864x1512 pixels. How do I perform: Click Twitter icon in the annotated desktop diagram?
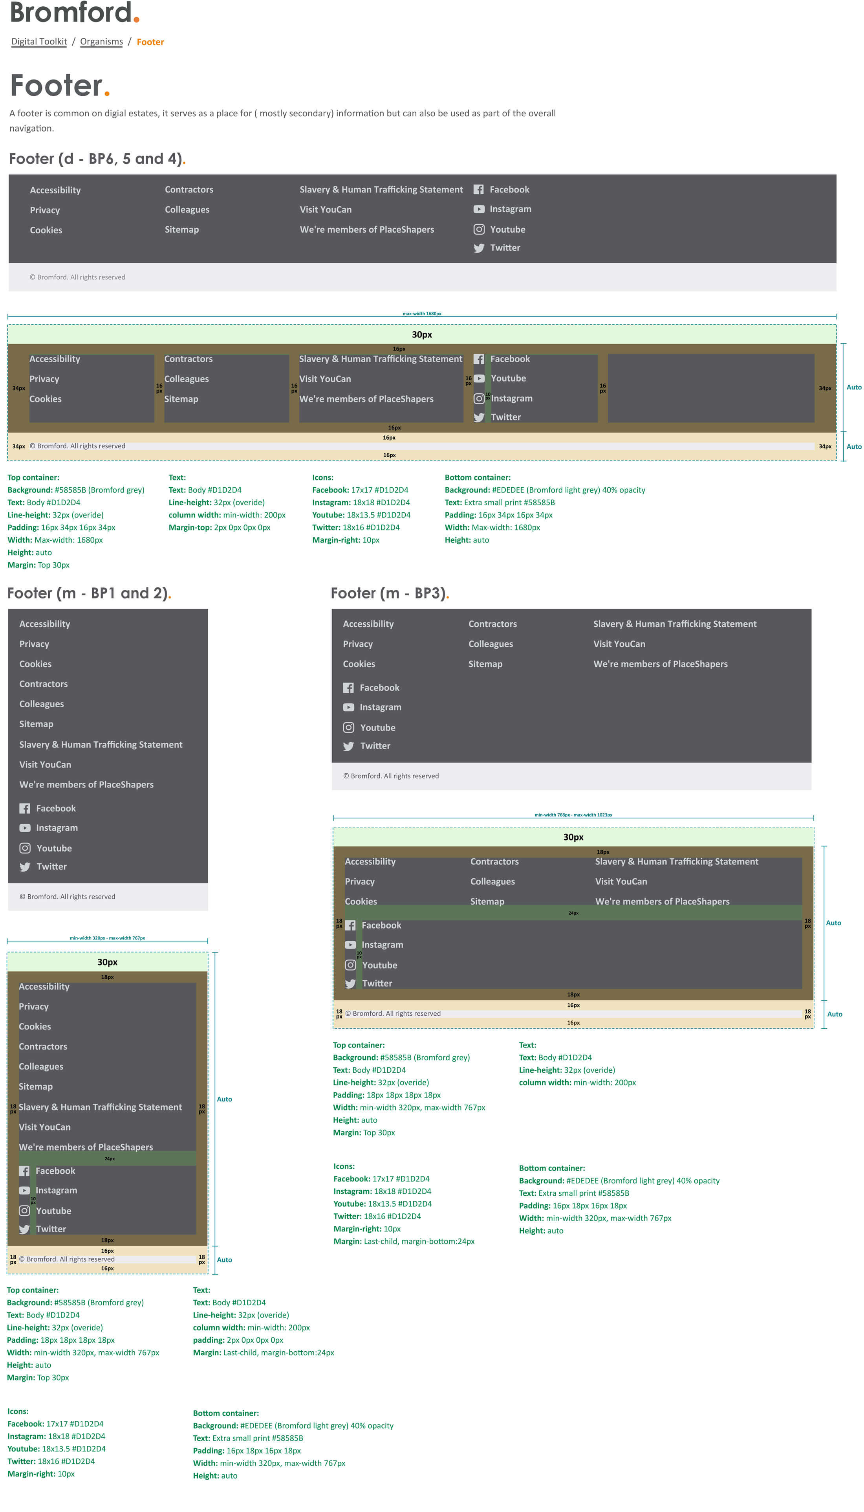(480, 417)
